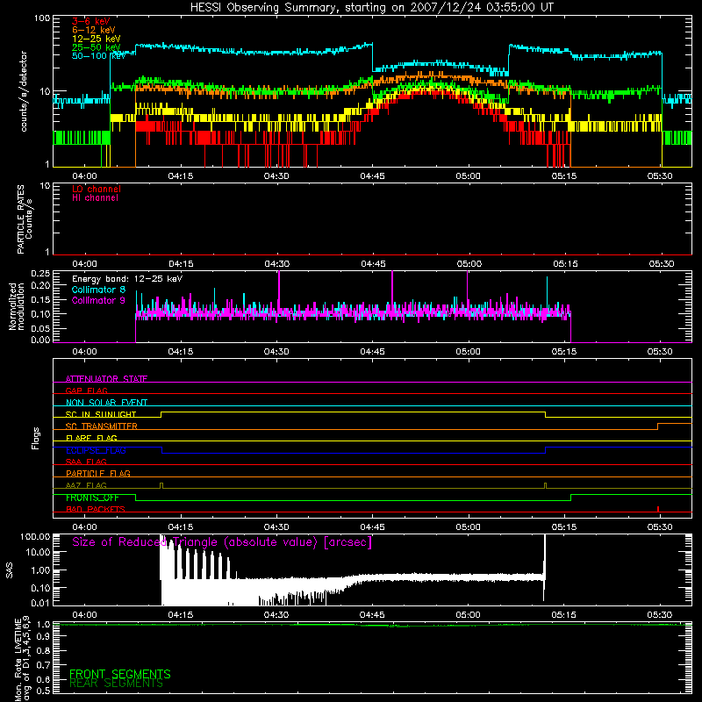Click the REAR SEGMENTS legend entry
Image resolution: width=702 pixels, height=702 pixels.
117,684
